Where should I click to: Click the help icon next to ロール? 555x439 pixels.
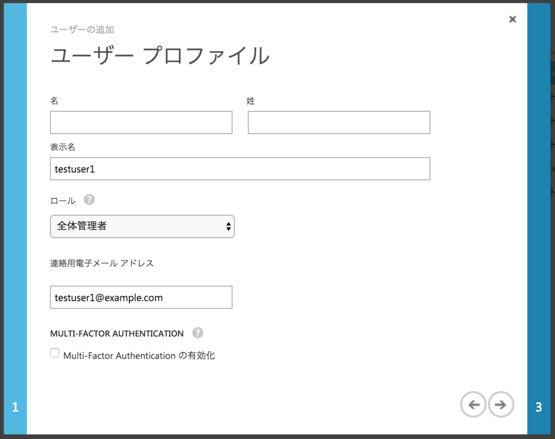(x=89, y=199)
